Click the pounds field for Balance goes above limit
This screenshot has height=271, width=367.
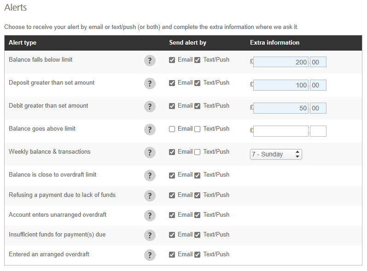280,131
